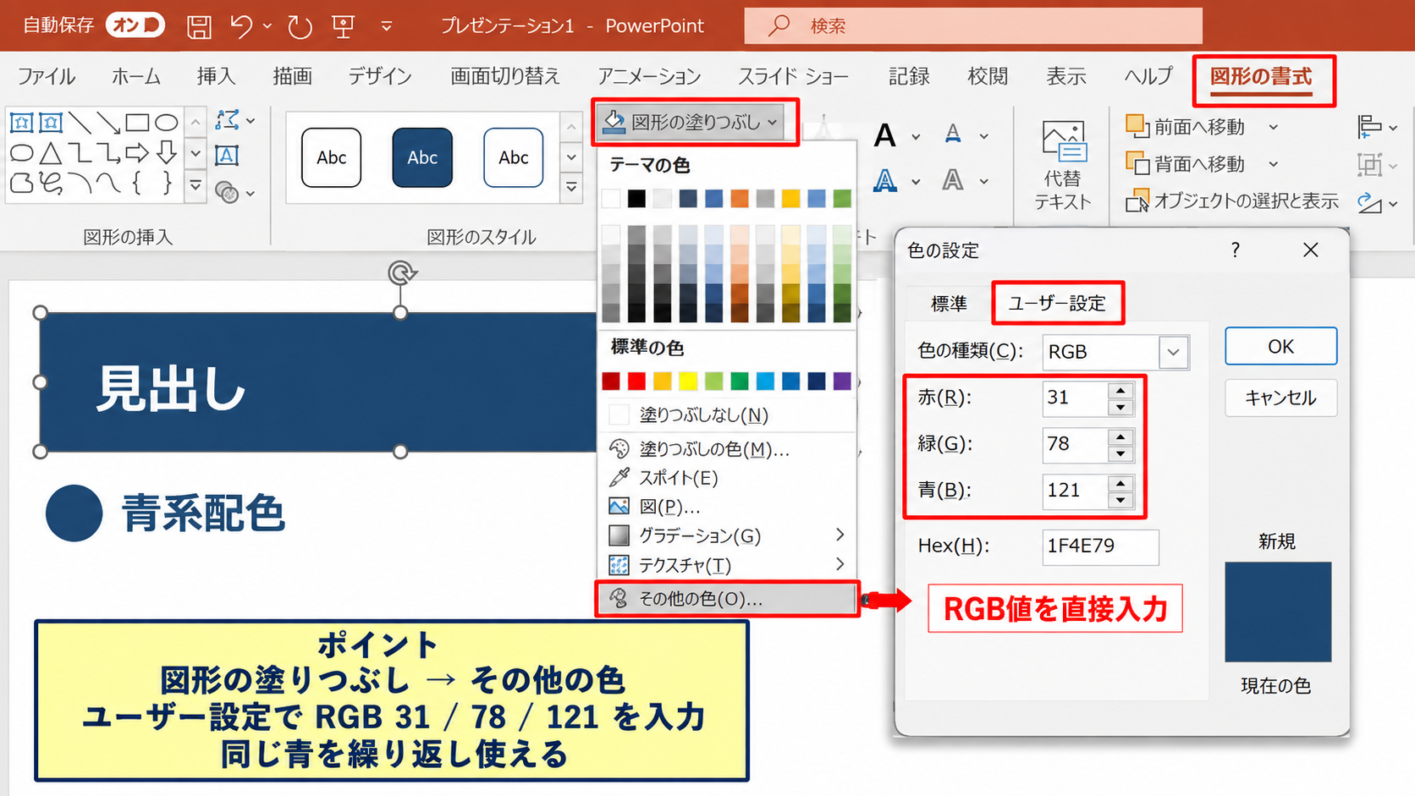
Task: Apply the white outlined Abc style
Action: tap(332, 157)
